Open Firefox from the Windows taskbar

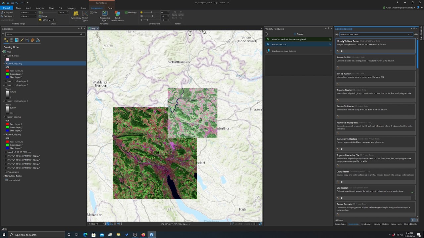coord(143,235)
